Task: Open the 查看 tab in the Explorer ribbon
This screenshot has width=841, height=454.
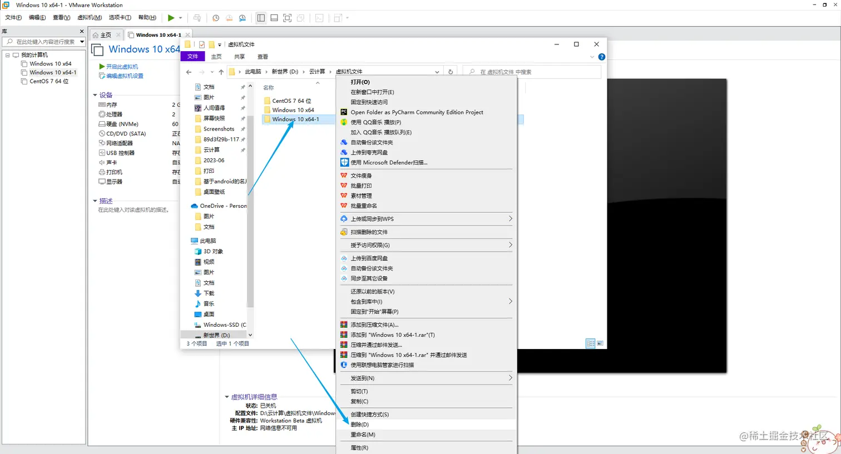Action: point(263,57)
